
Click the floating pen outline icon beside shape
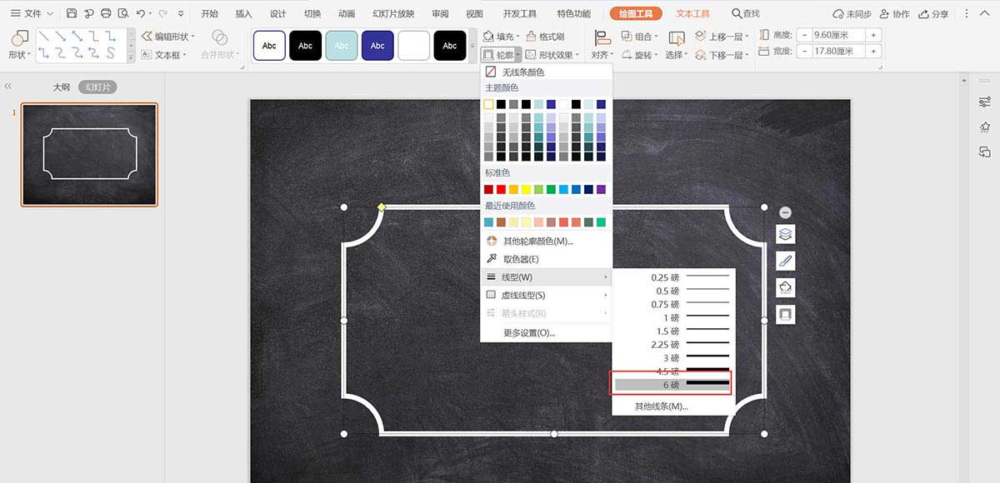coord(785,261)
